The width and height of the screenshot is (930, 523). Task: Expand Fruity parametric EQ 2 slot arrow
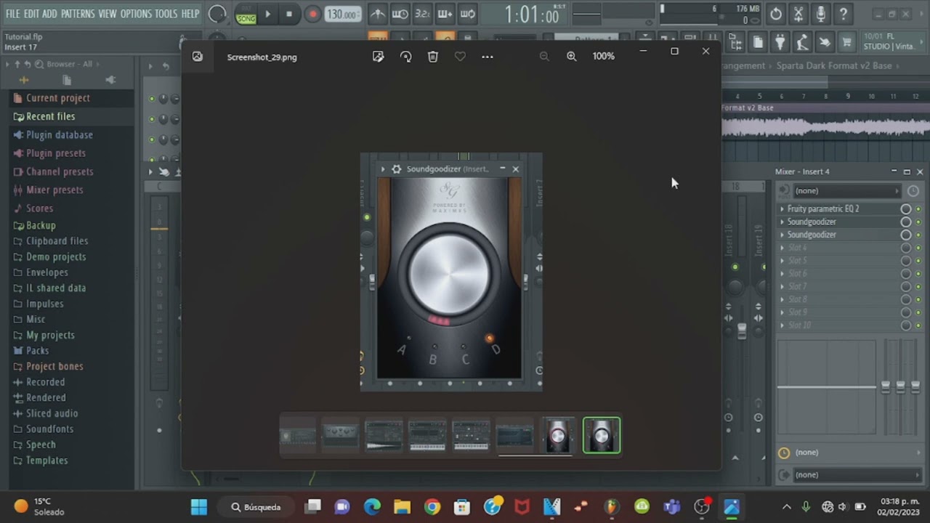pyautogui.click(x=783, y=209)
